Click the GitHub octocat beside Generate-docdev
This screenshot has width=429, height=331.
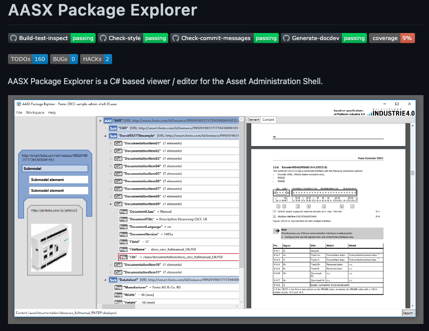(x=285, y=38)
